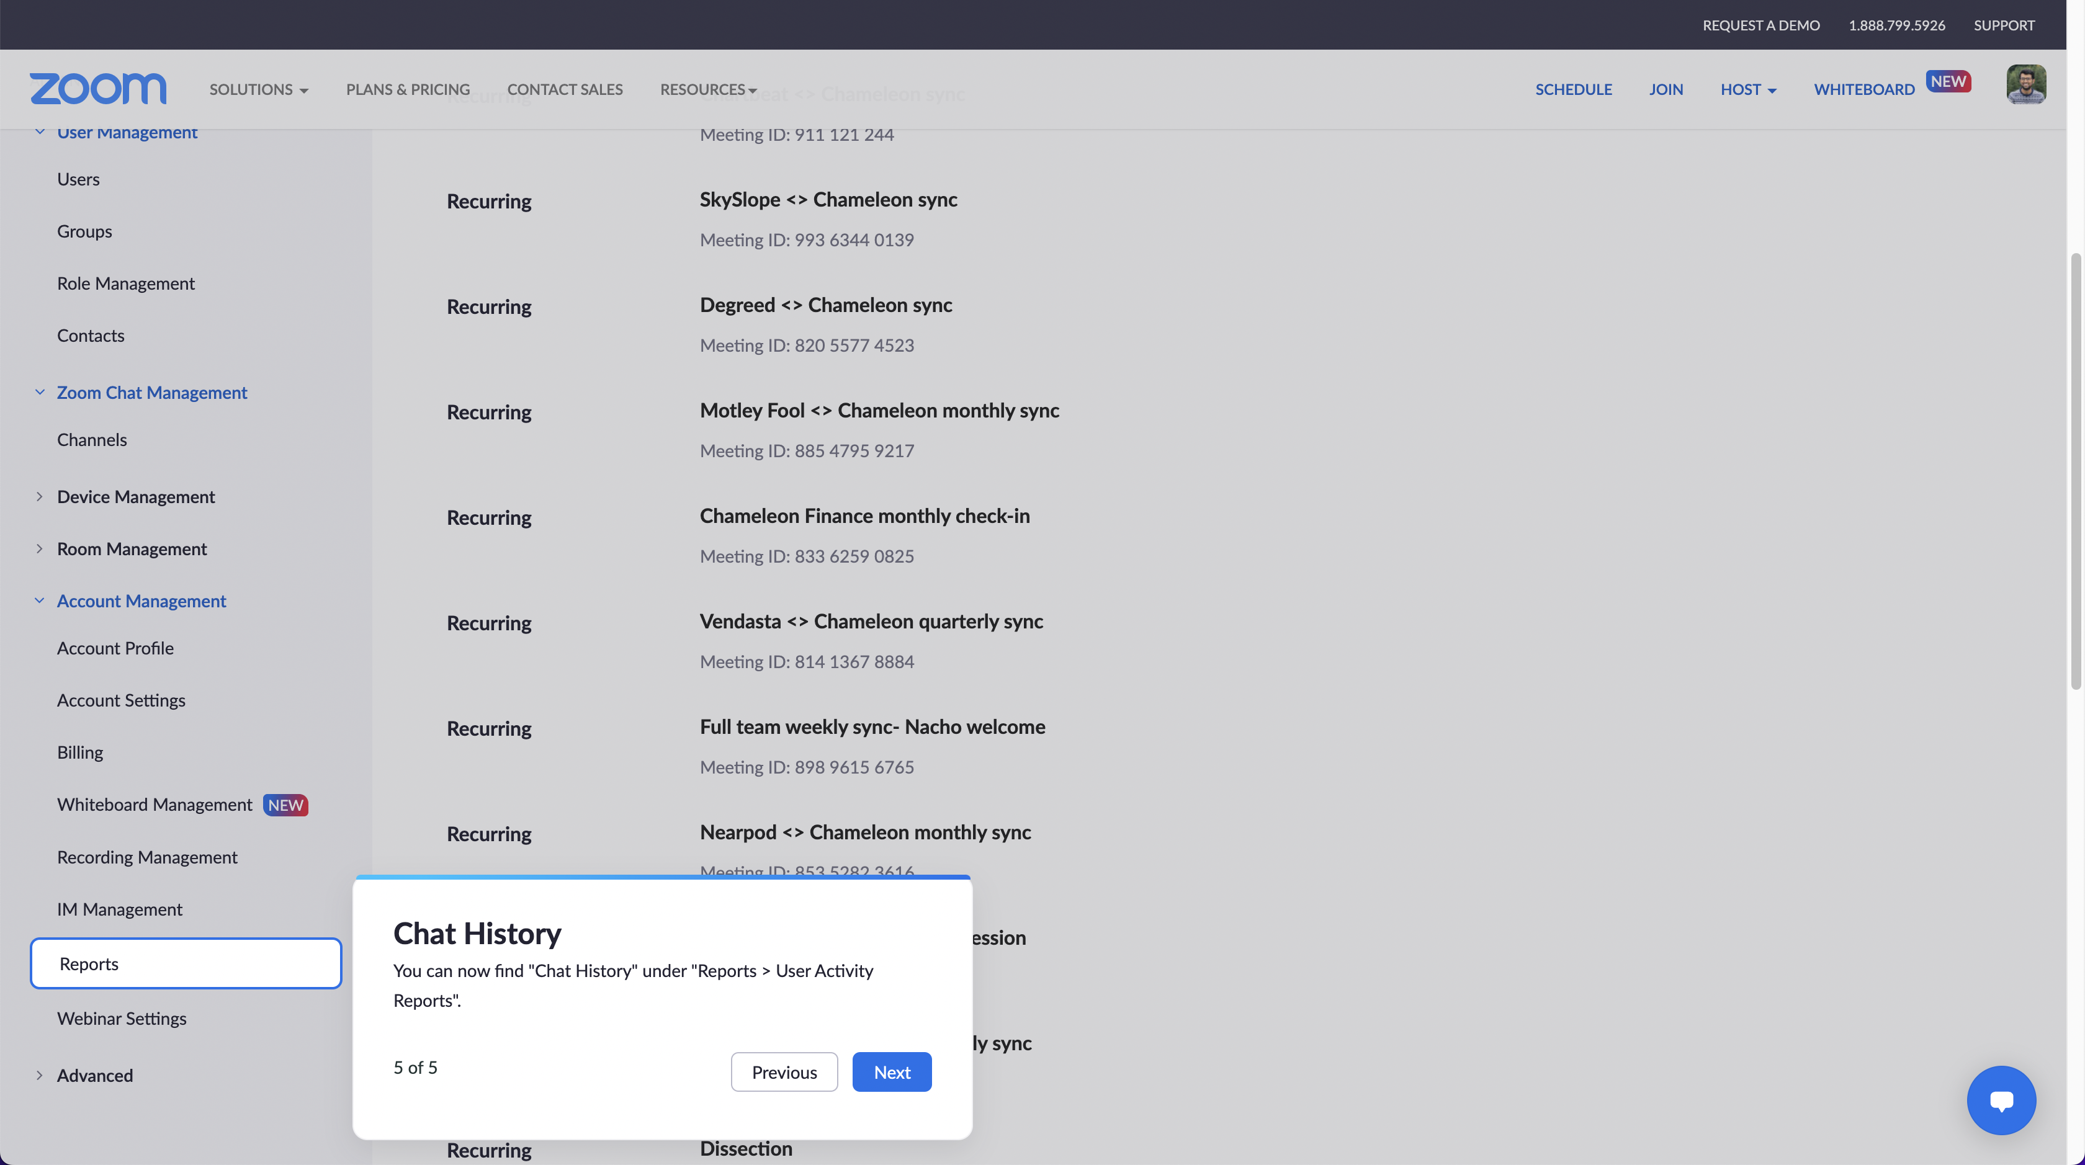Click JOIN in the top bar
2085x1165 pixels.
click(1666, 89)
